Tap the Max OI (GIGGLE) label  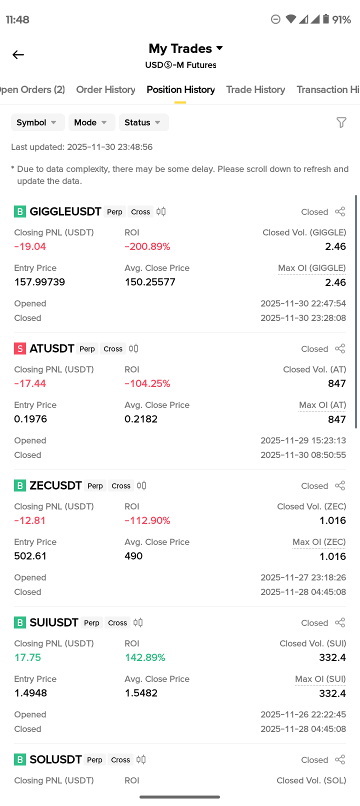pyautogui.click(x=311, y=268)
